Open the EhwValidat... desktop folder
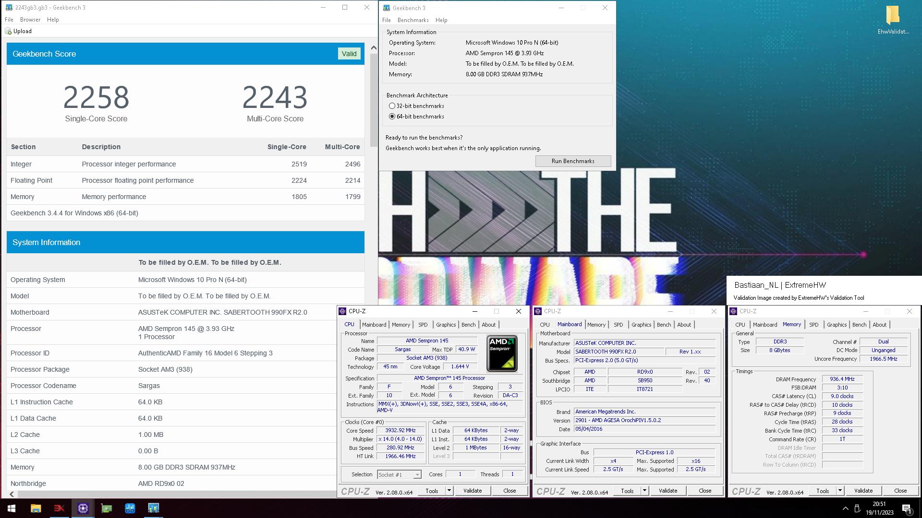 (x=893, y=20)
